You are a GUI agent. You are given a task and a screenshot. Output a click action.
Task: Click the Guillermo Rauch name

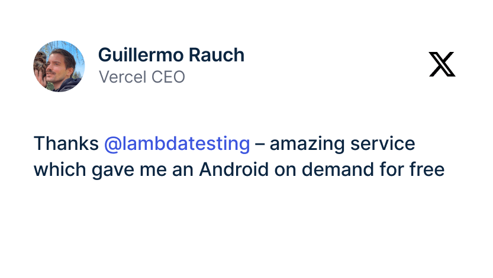pyautogui.click(x=171, y=55)
